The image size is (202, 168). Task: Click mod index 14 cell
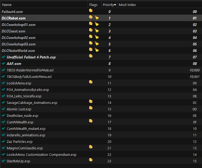[195, 155]
